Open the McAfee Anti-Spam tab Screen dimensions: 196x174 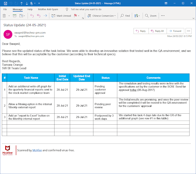coord(48,9)
